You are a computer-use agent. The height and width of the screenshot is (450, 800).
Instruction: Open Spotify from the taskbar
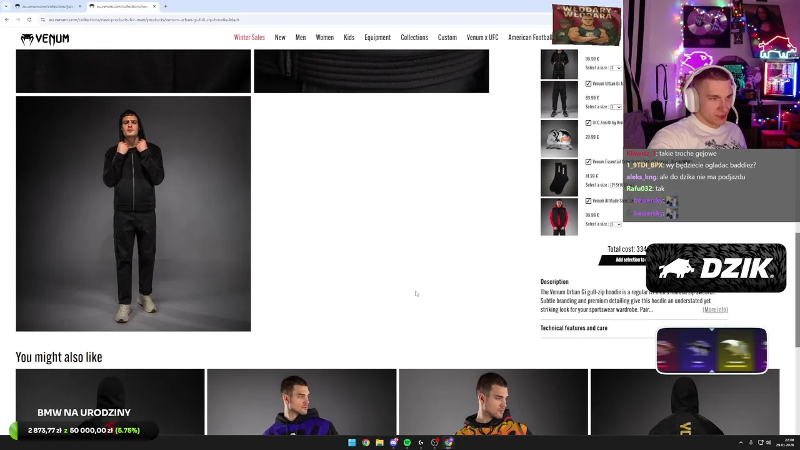click(x=407, y=442)
